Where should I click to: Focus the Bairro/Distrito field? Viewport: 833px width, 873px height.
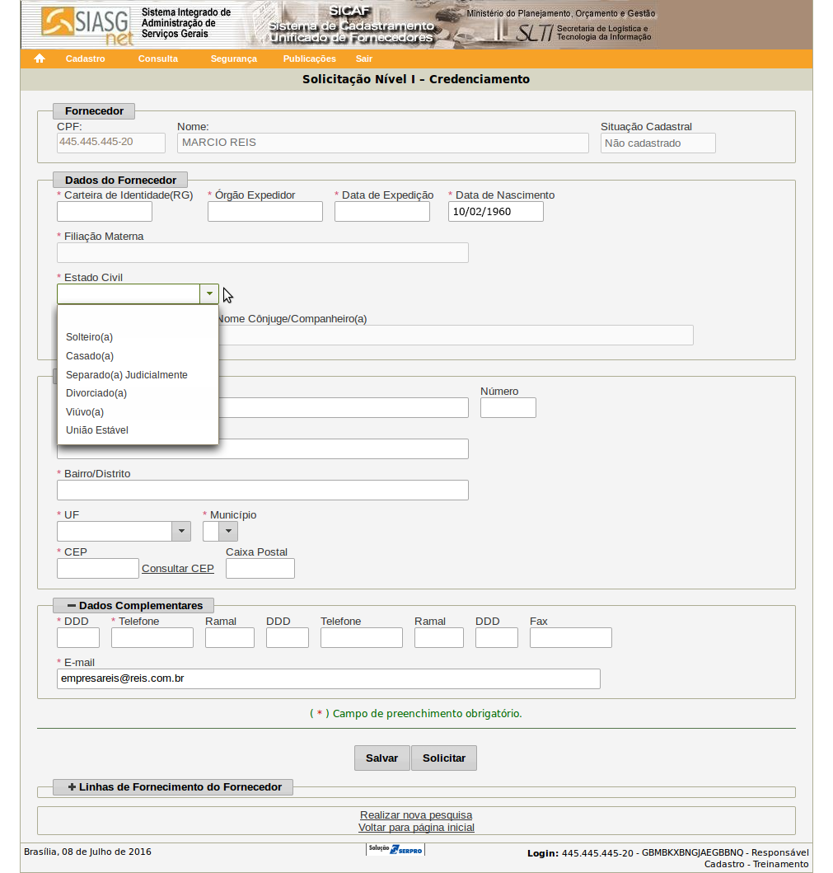(x=263, y=490)
